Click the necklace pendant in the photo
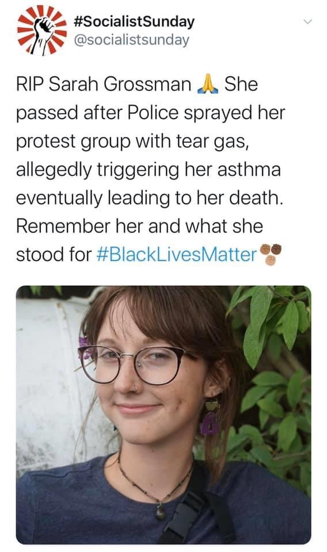This screenshot has height=552, width=327. click(x=161, y=511)
